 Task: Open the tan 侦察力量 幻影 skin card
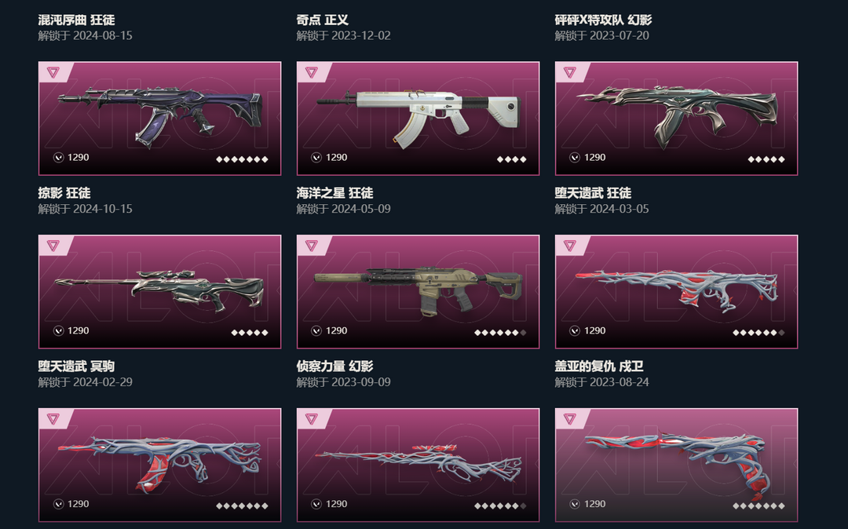pyautogui.click(x=418, y=292)
